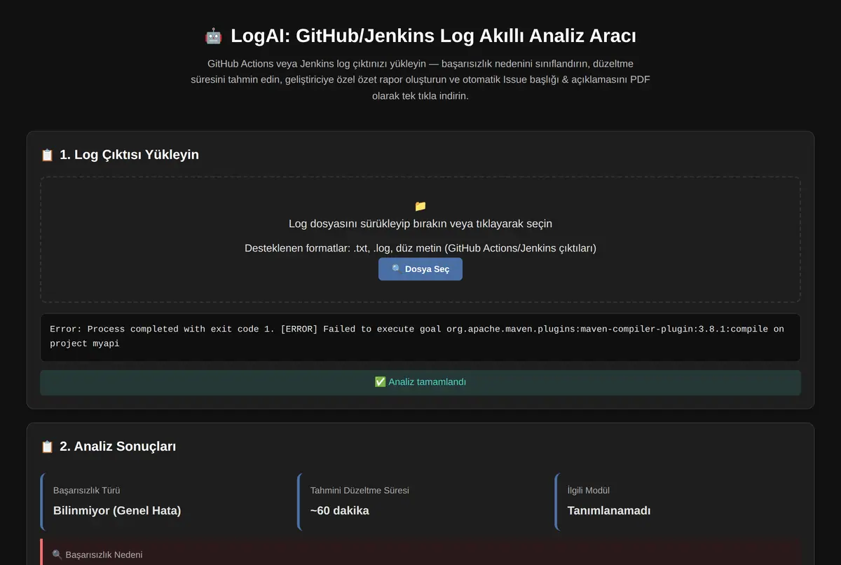Screen dimensions: 841x565
Task: Click clipboard icon next to Analiz Sonuçları
Action: pyautogui.click(x=47, y=447)
